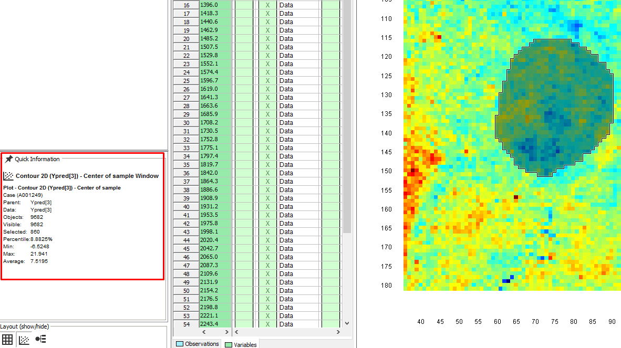Select row header 30 in the variable table
The width and height of the screenshot is (621, 348).
click(186, 123)
